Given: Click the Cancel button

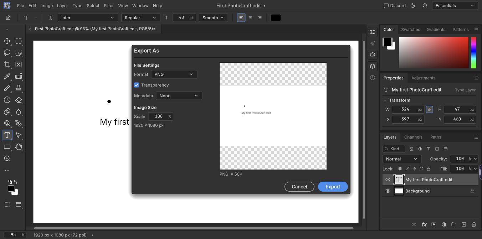Looking at the screenshot, I should point(299,187).
